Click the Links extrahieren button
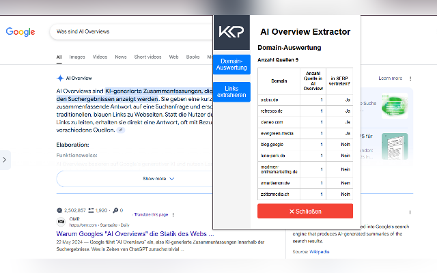Screen dimensions: 437x273 [x=231, y=91]
